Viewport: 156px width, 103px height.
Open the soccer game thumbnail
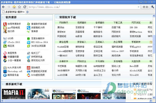tap(38, 94)
